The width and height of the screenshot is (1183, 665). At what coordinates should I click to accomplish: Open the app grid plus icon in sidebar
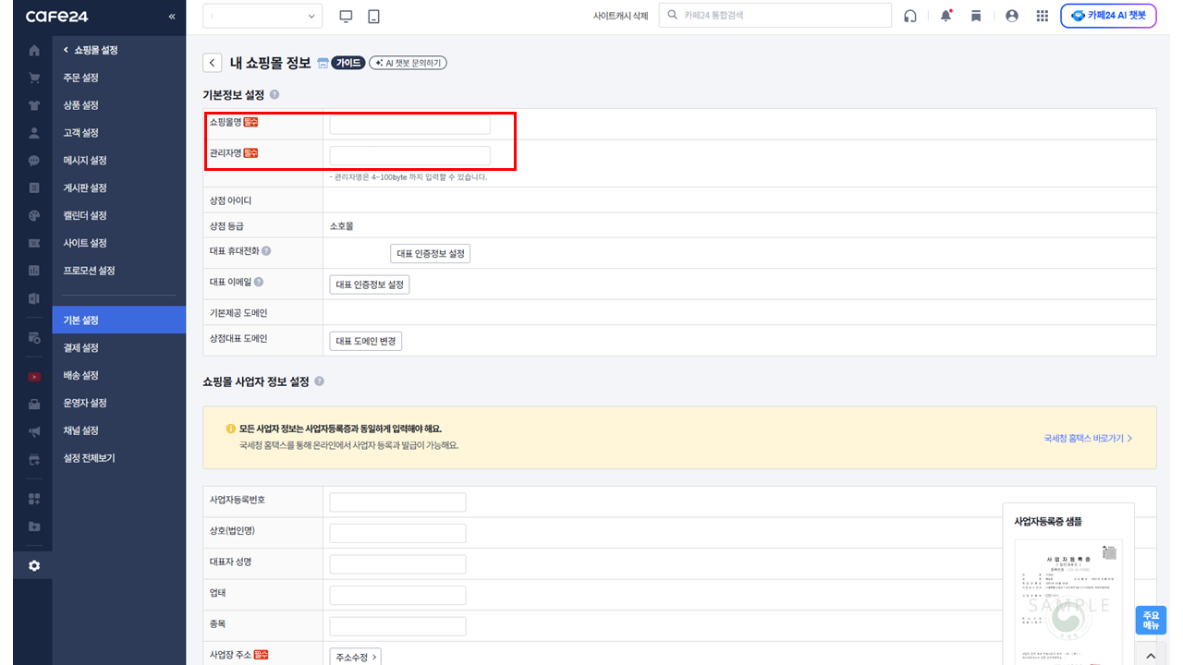tap(34, 499)
